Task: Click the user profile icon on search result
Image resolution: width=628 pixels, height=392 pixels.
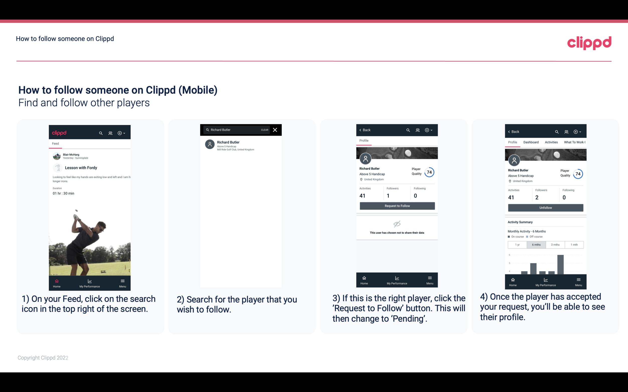Action: click(210, 145)
